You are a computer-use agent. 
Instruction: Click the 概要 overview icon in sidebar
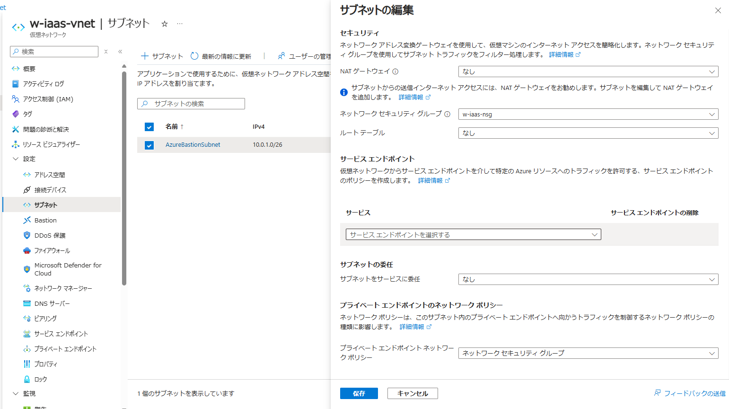click(x=16, y=69)
